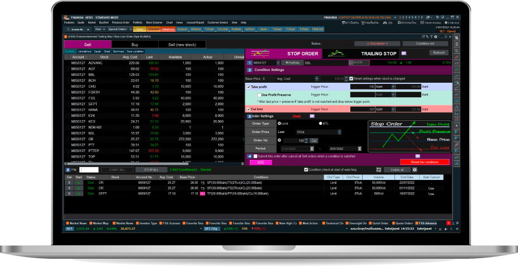Click the Trailing Stop chart icon
The width and height of the screenshot is (518, 266).
point(336,53)
